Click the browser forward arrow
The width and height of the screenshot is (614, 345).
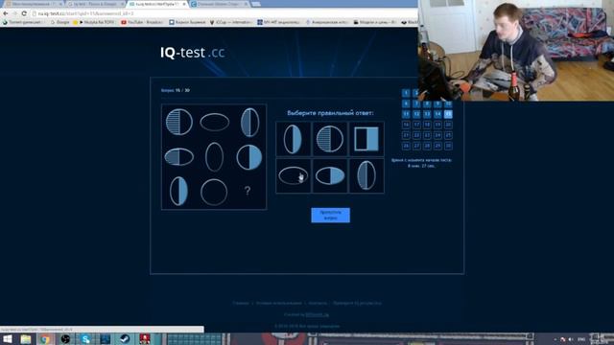15,13
